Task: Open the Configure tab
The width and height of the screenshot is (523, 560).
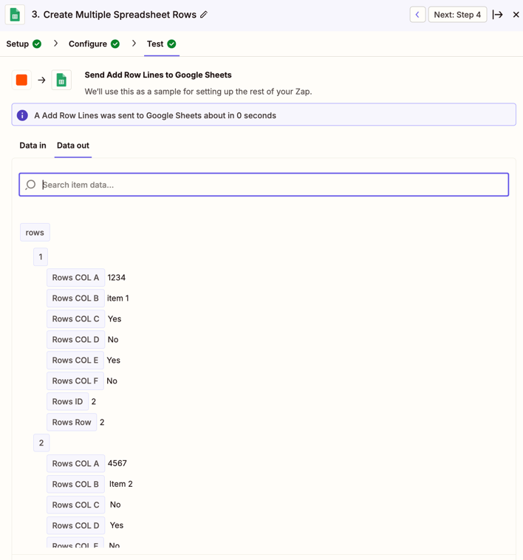Action: (94, 44)
